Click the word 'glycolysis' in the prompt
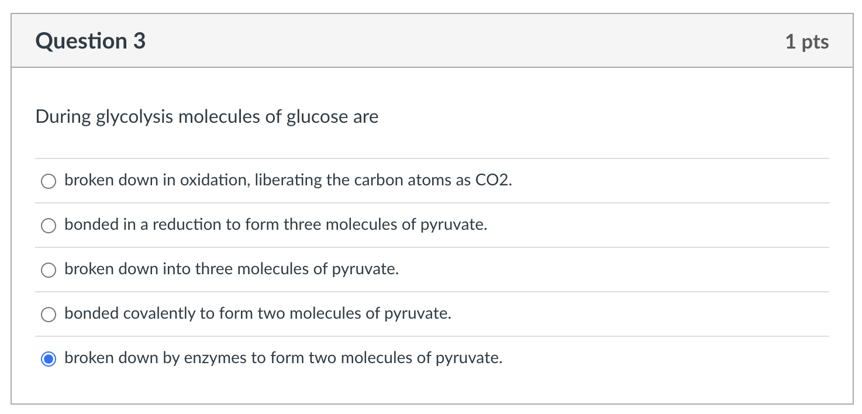Screen dimensions: 862x414 click(x=135, y=117)
